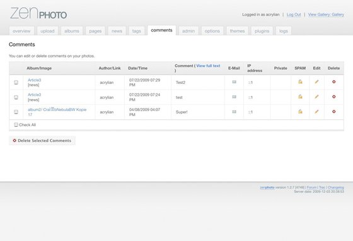The width and height of the screenshot is (353, 241).
Task: Follow the zenphoto footer link
Action: [267, 187]
